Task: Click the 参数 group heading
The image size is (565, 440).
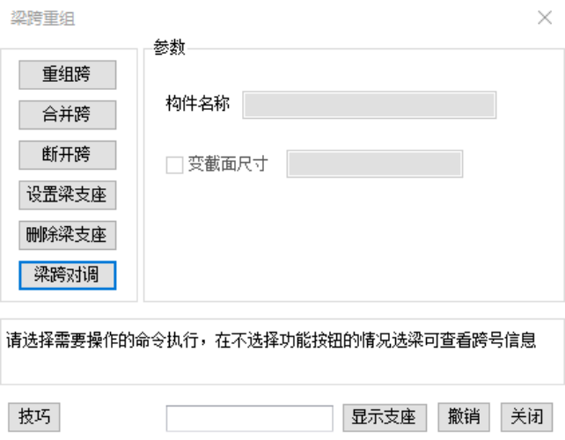Action: click(170, 48)
